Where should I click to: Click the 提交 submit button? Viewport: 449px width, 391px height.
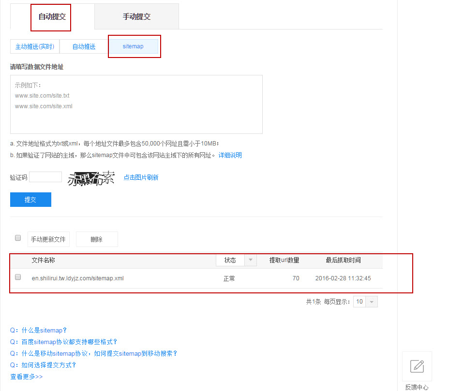click(30, 199)
